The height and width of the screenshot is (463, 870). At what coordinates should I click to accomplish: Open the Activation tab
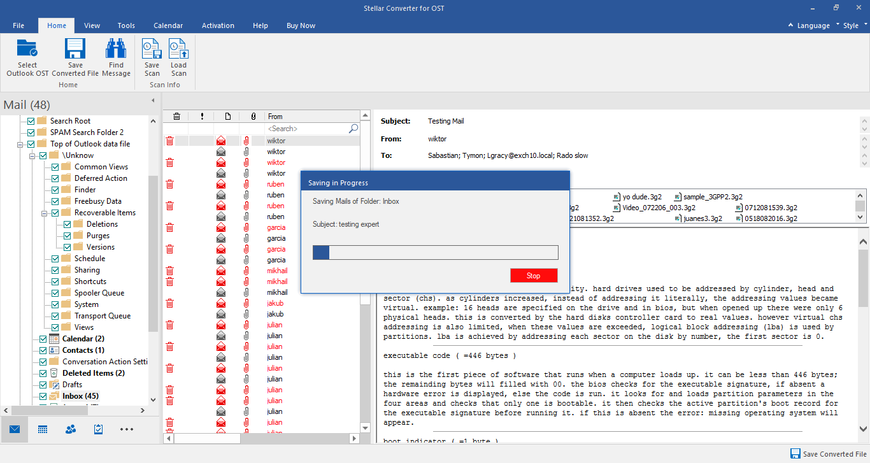coord(218,25)
